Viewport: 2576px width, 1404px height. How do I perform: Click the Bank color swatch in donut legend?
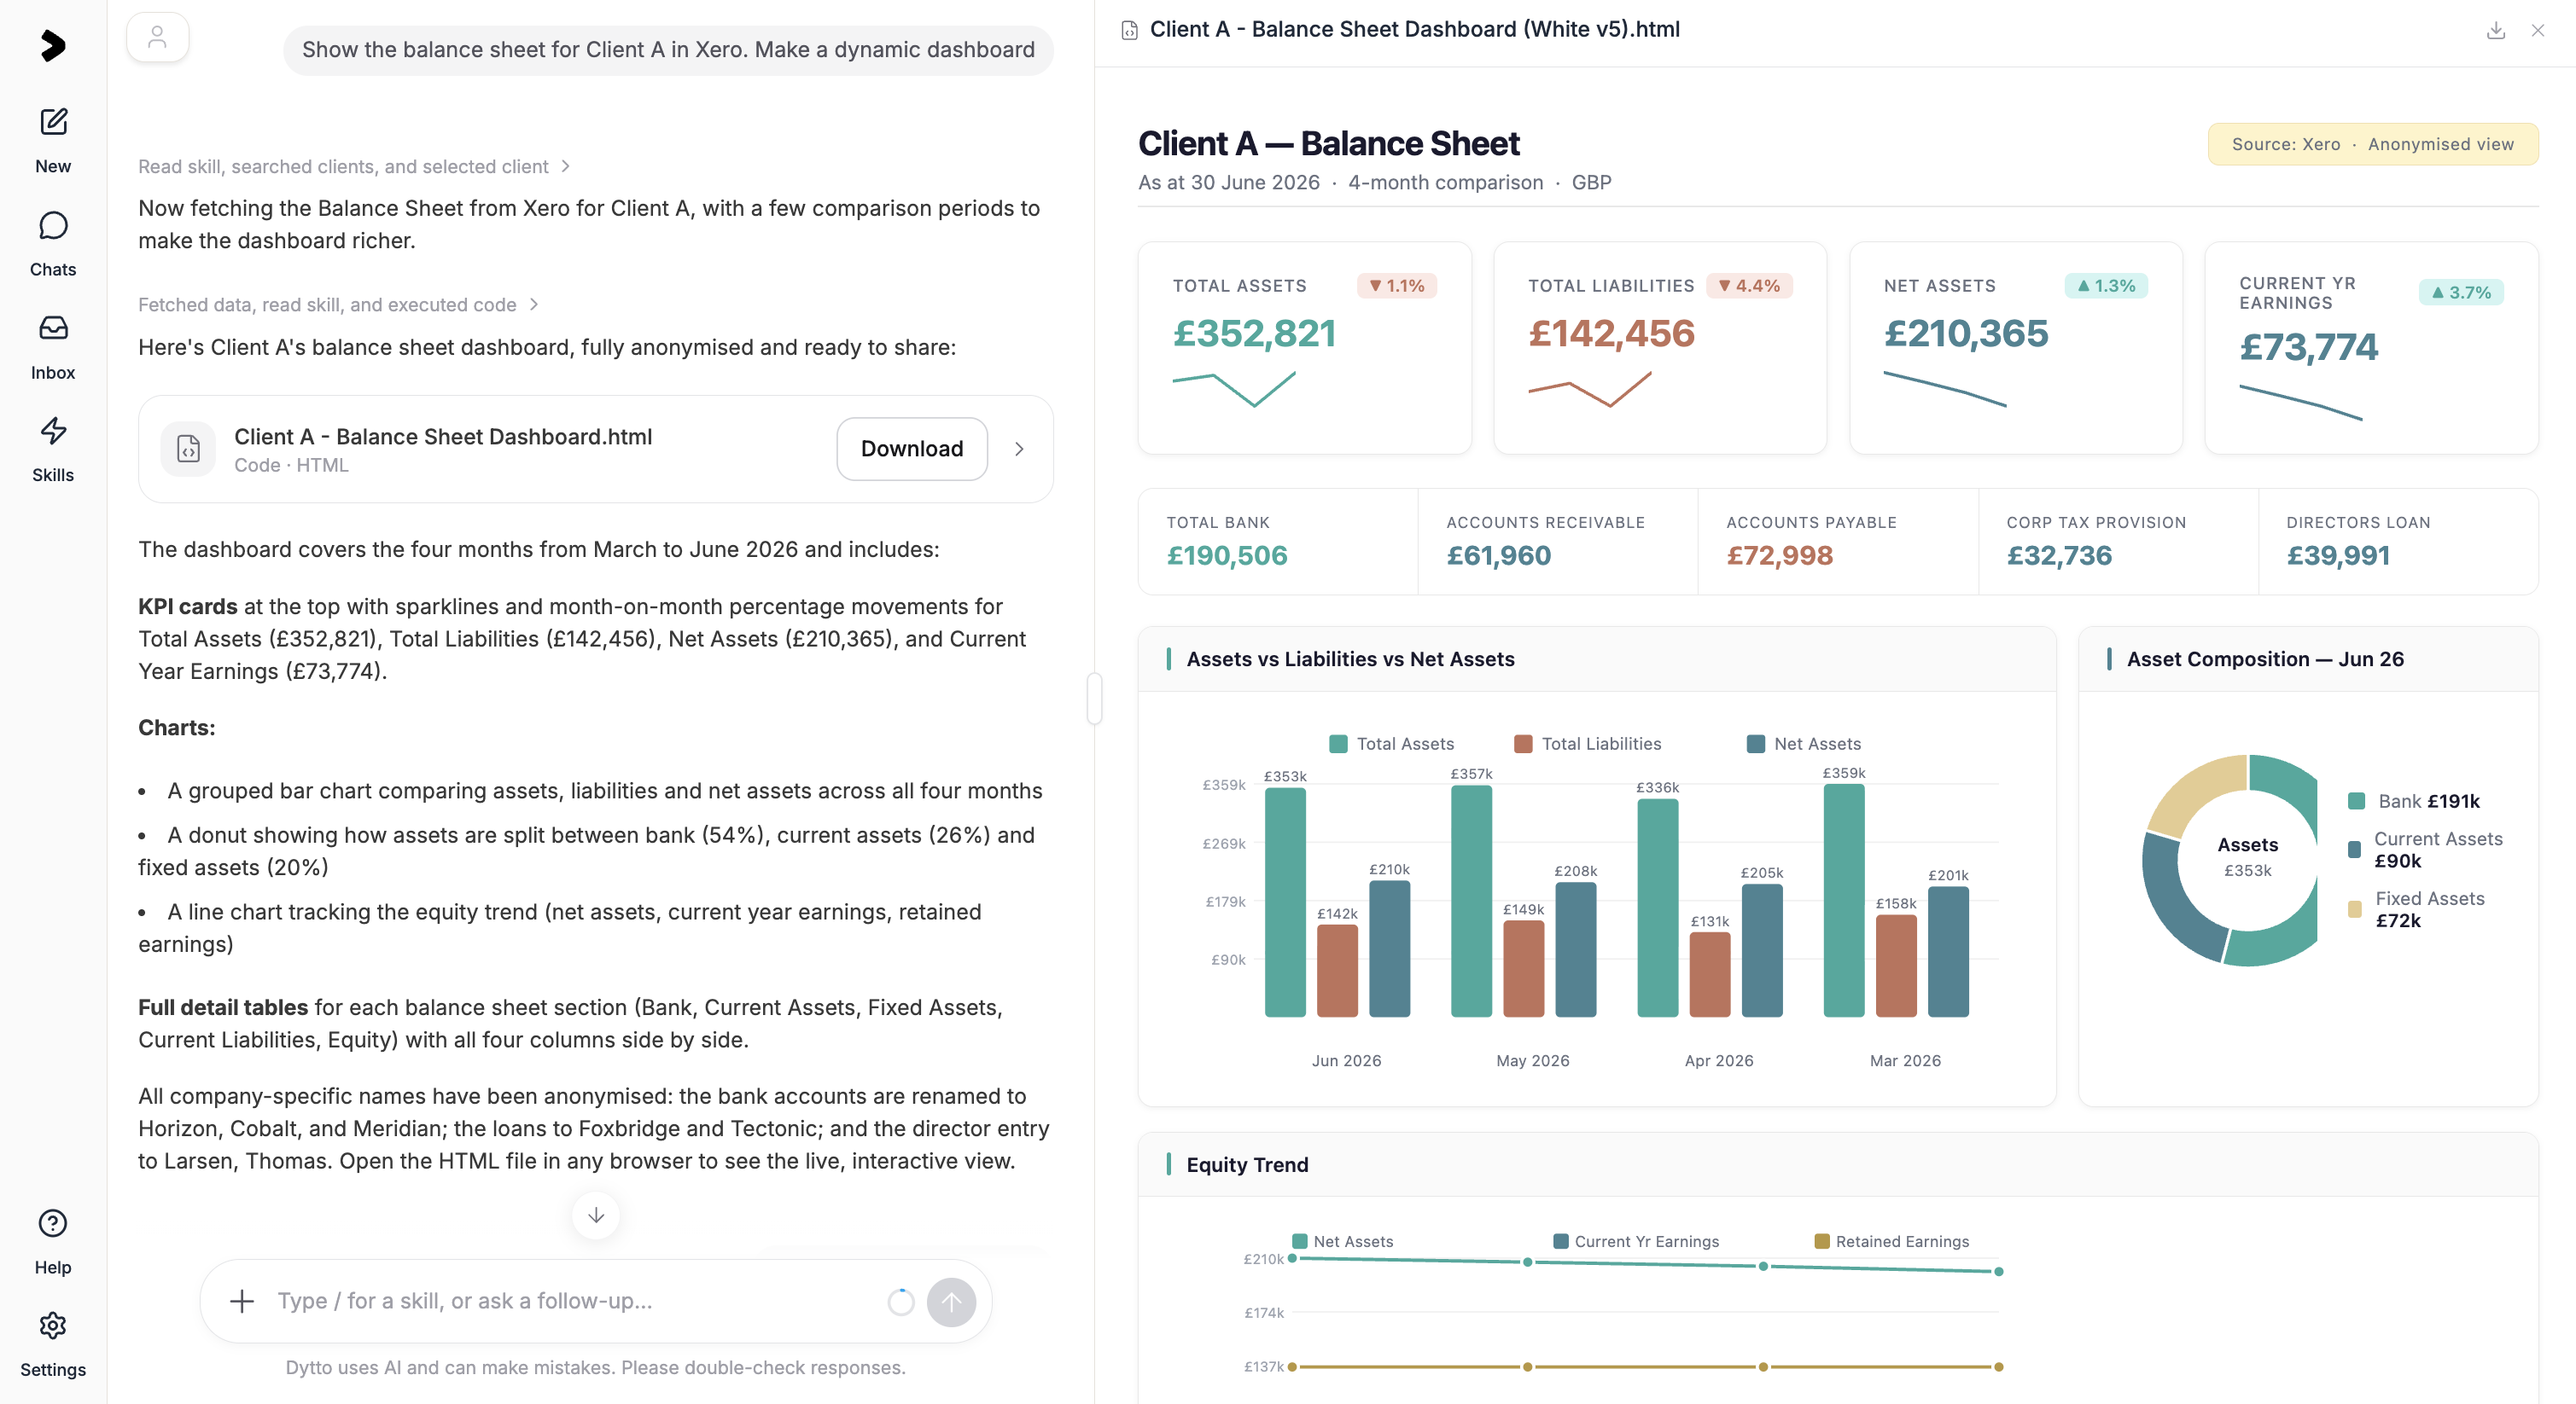(x=2356, y=800)
